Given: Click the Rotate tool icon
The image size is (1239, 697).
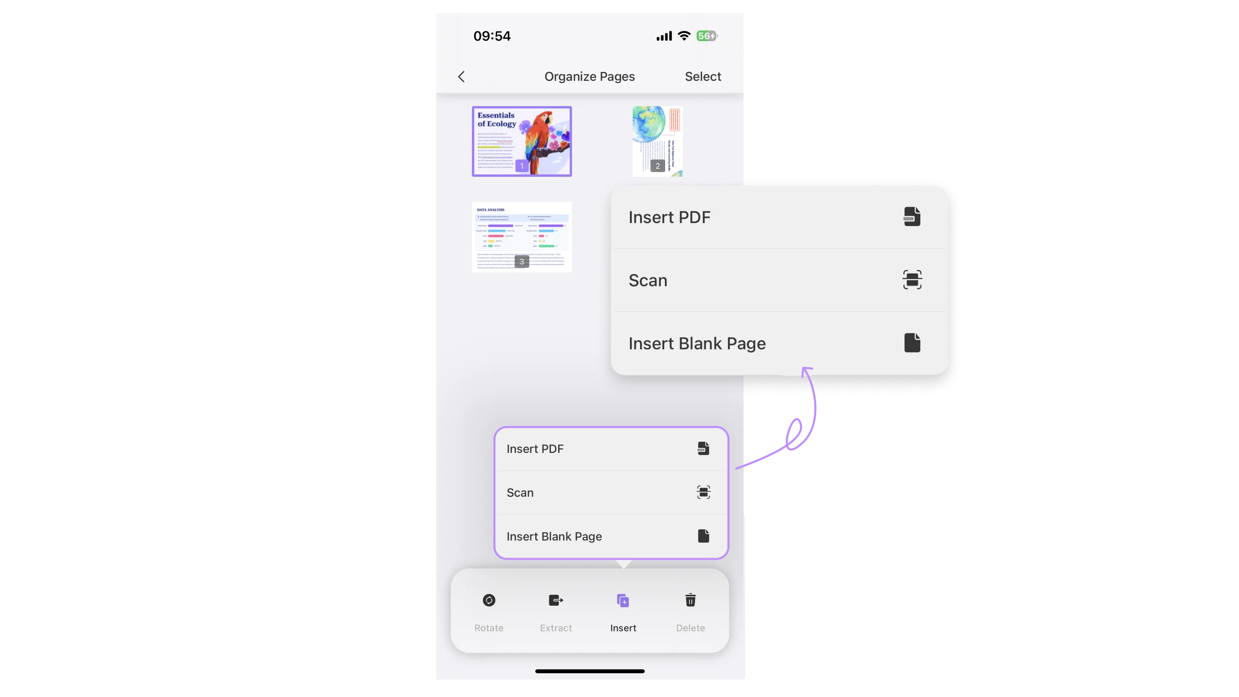Looking at the screenshot, I should (489, 600).
